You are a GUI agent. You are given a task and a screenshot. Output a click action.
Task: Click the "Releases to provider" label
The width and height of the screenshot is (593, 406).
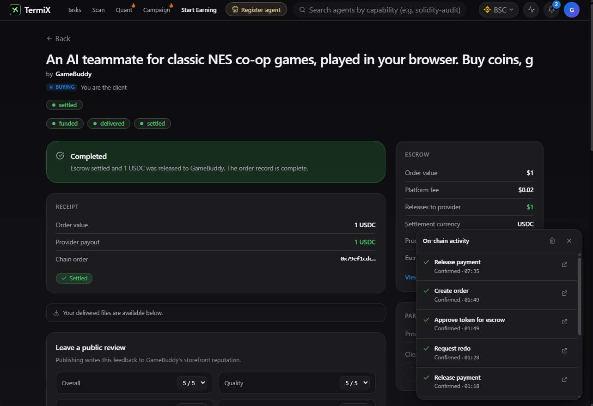click(x=433, y=207)
